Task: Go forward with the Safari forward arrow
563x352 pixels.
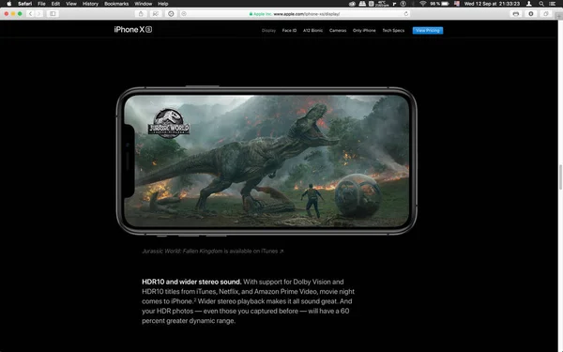Action: click(38, 14)
